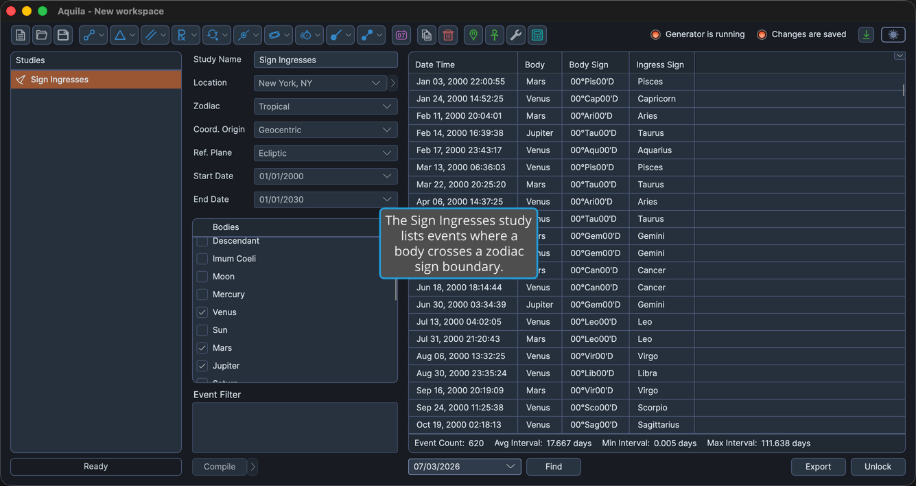The image size is (916, 486).
Task: Uncheck the Jupiter body checkbox
Action: (x=202, y=366)
